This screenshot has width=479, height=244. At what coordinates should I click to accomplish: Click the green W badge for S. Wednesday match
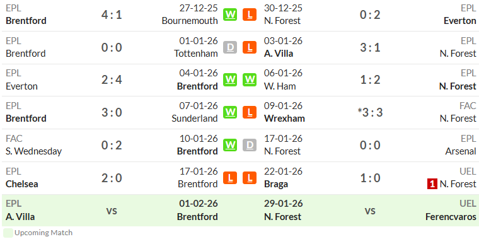(230, 145)
